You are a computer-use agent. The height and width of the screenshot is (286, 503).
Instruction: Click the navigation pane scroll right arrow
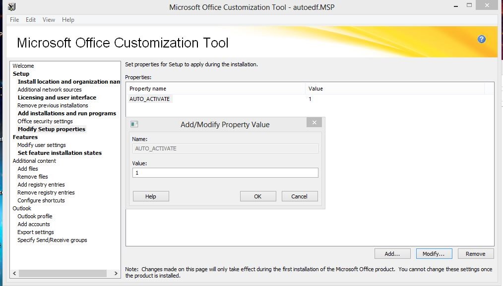pos(116,274)
